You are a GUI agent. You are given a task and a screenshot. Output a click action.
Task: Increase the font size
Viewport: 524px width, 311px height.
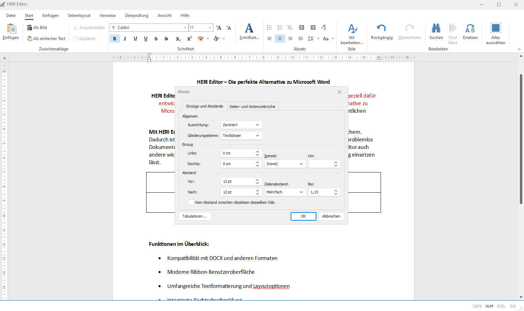219,28
